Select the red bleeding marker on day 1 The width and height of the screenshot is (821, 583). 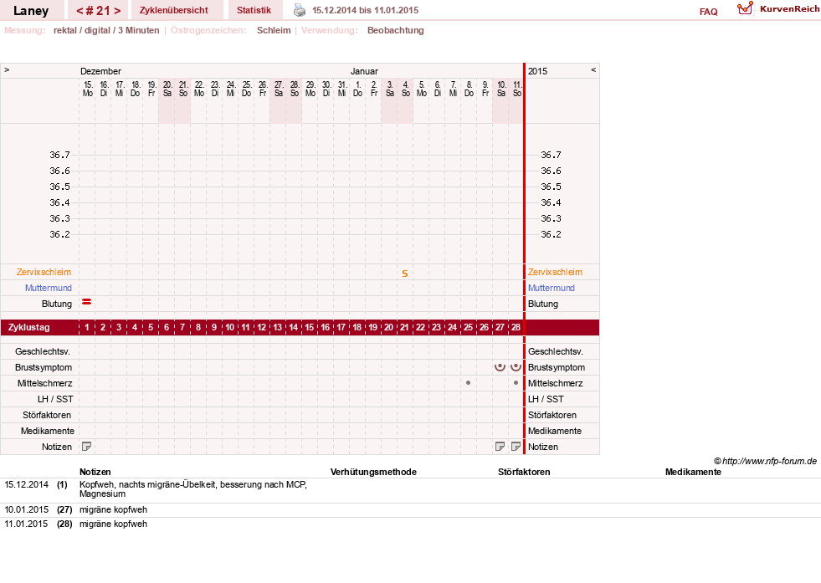87,302
